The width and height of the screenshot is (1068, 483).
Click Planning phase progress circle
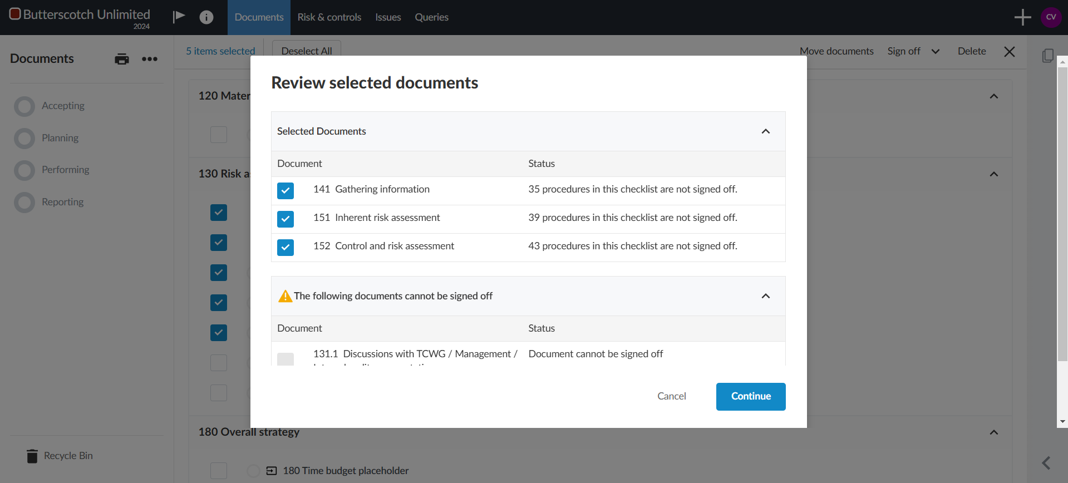pos(24,139)
